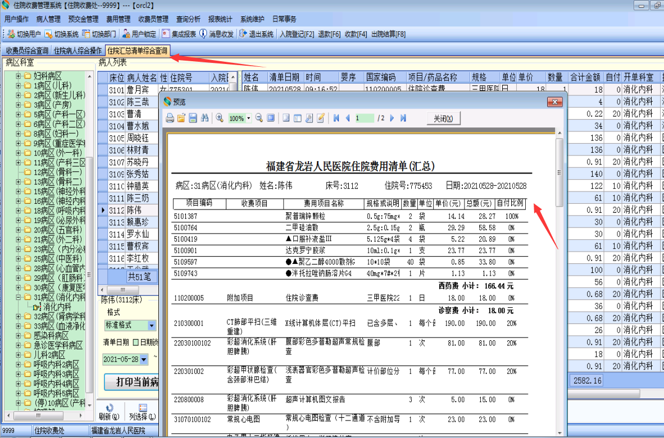Open the 系统维护 menu
The image size is (664, 438).
tap(252, 19)
